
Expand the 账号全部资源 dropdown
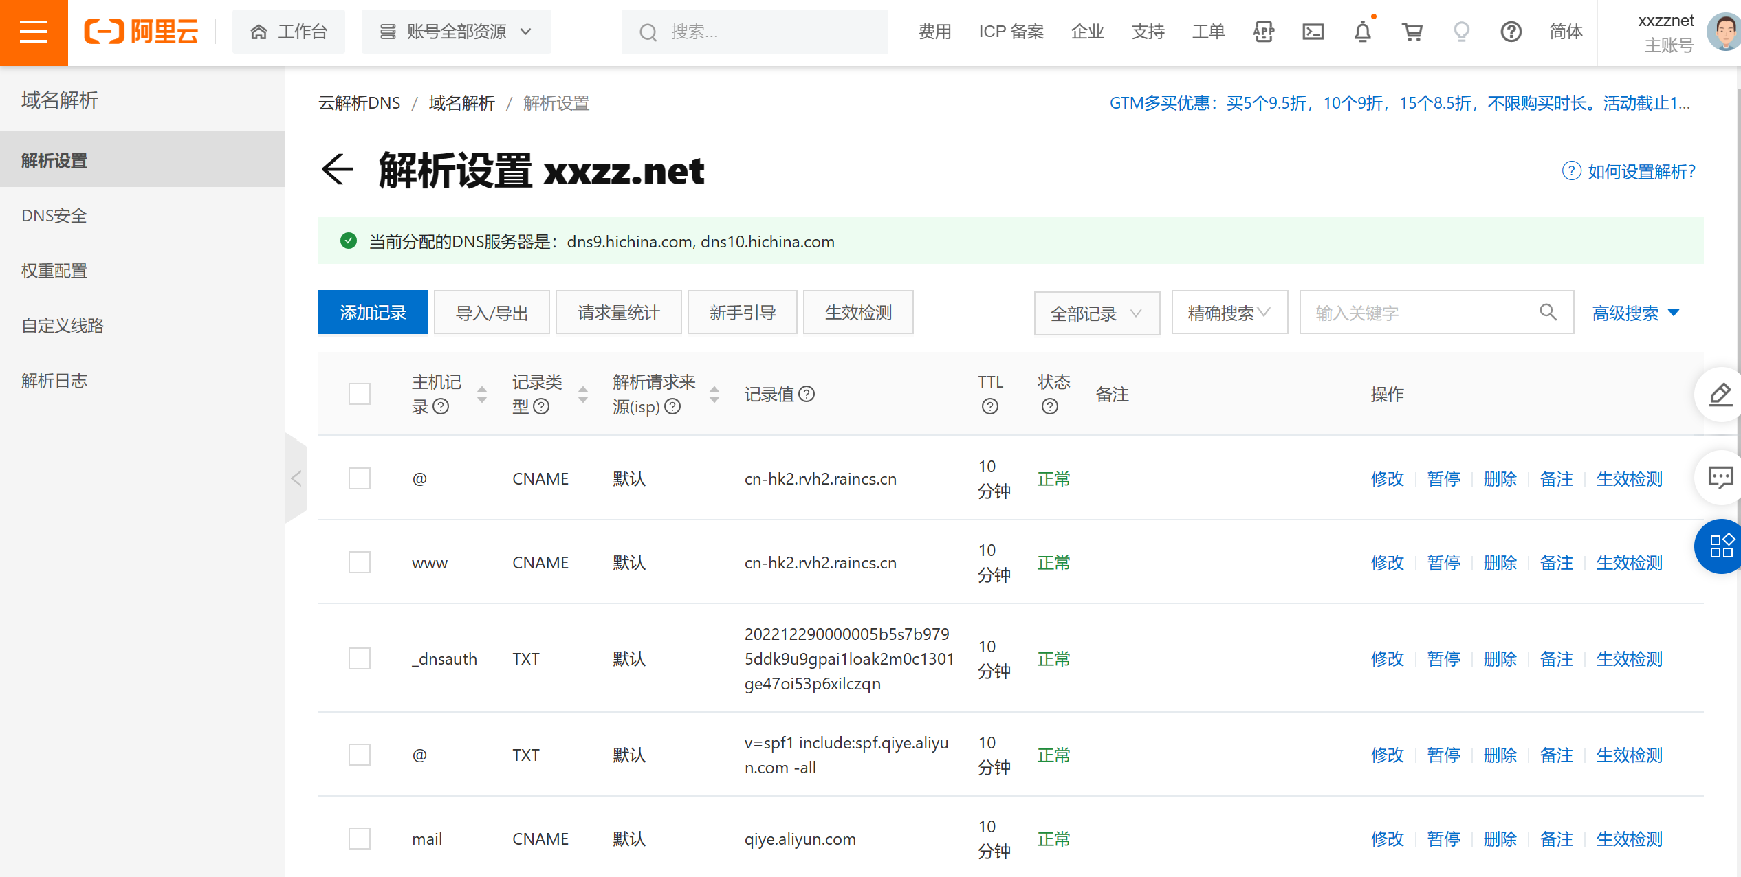pos(456,32)
